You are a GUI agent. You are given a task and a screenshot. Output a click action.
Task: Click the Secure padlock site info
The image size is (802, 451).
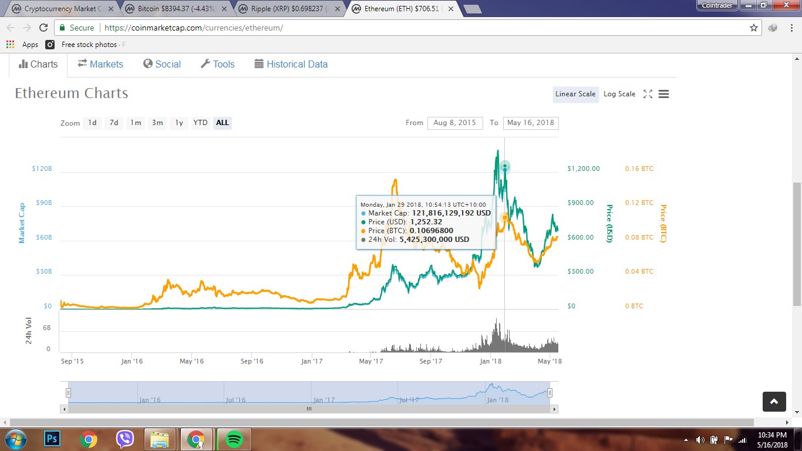tap(77, 28)
